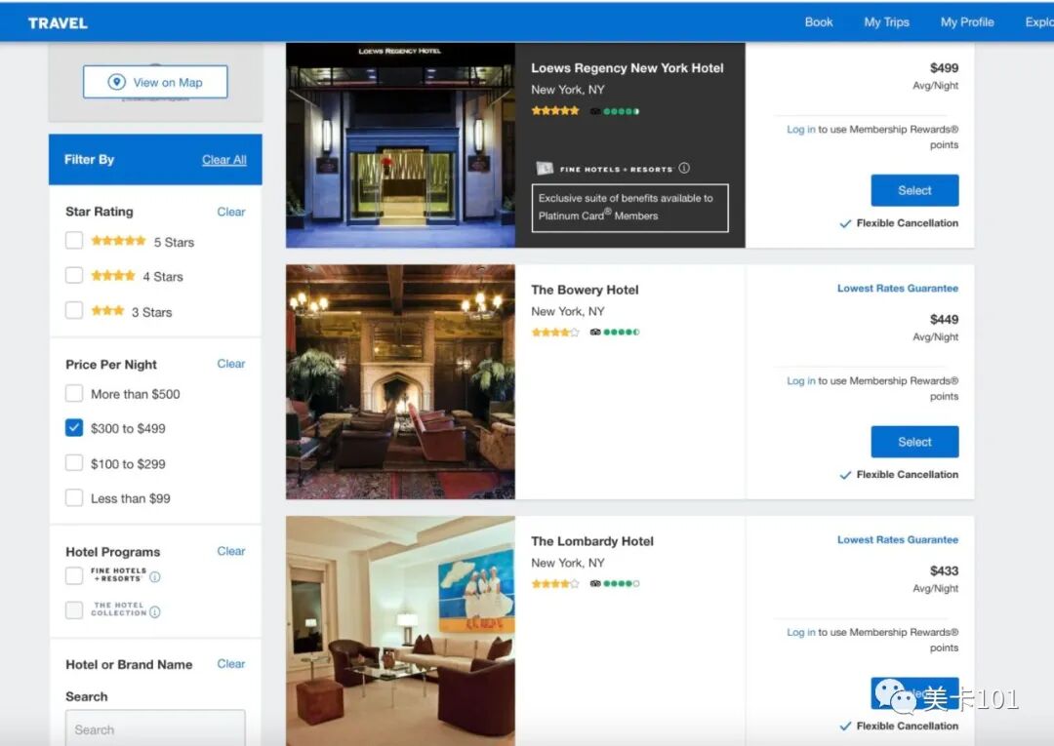Click Log in link on Loews Regency listing

[801, 130]
